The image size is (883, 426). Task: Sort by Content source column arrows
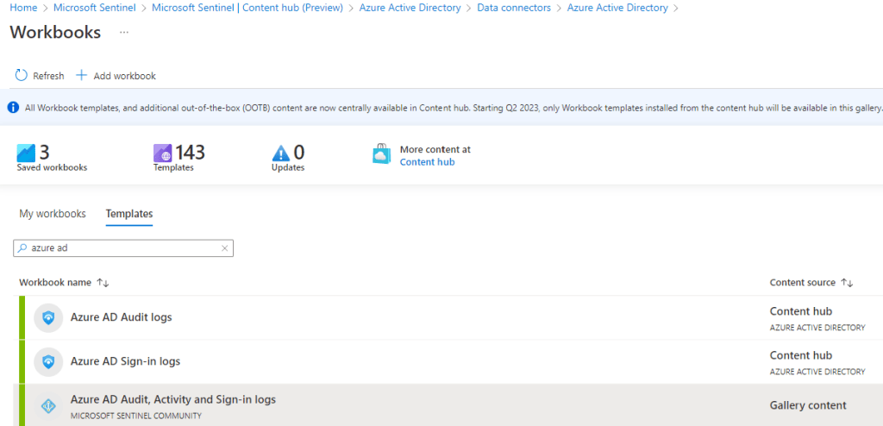846,283
